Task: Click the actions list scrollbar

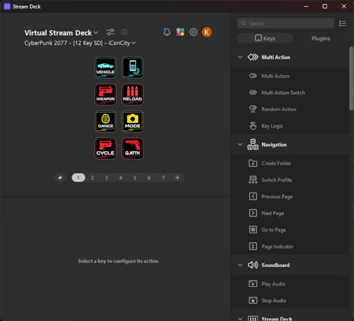Action: point(351,78)
